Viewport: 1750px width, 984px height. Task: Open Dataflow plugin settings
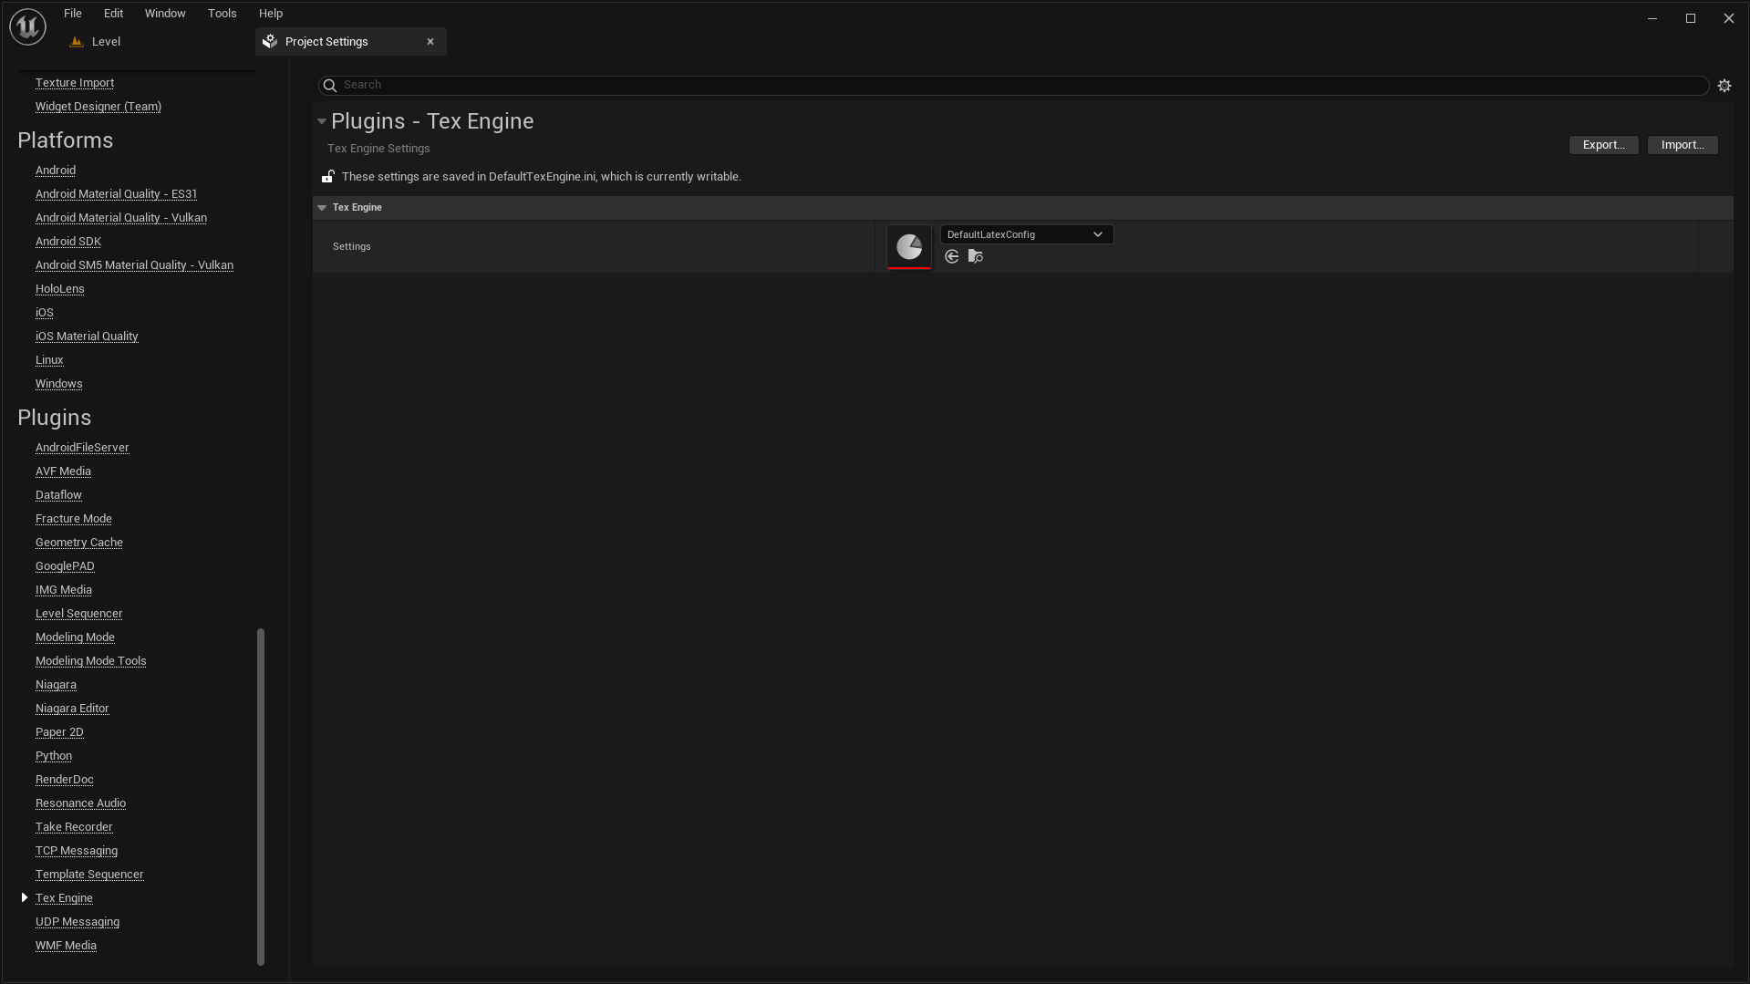(58, 494)
